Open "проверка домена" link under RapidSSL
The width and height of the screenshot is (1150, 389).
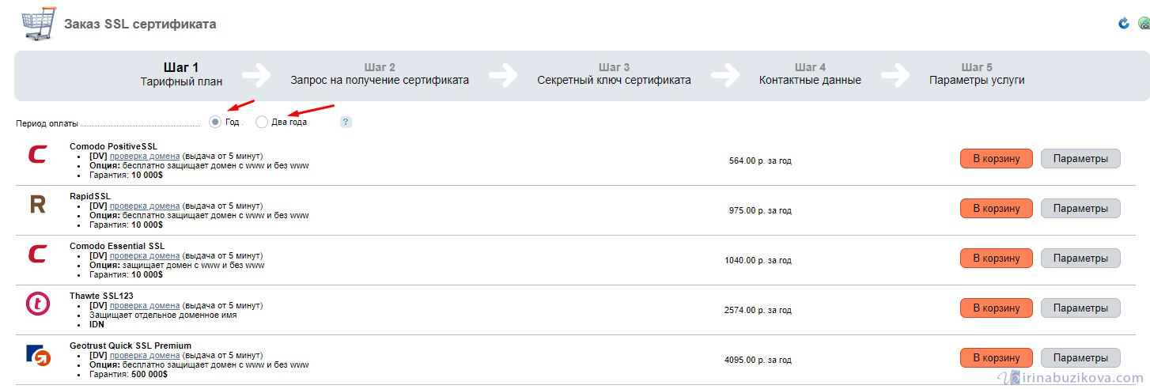pos(145,206)
